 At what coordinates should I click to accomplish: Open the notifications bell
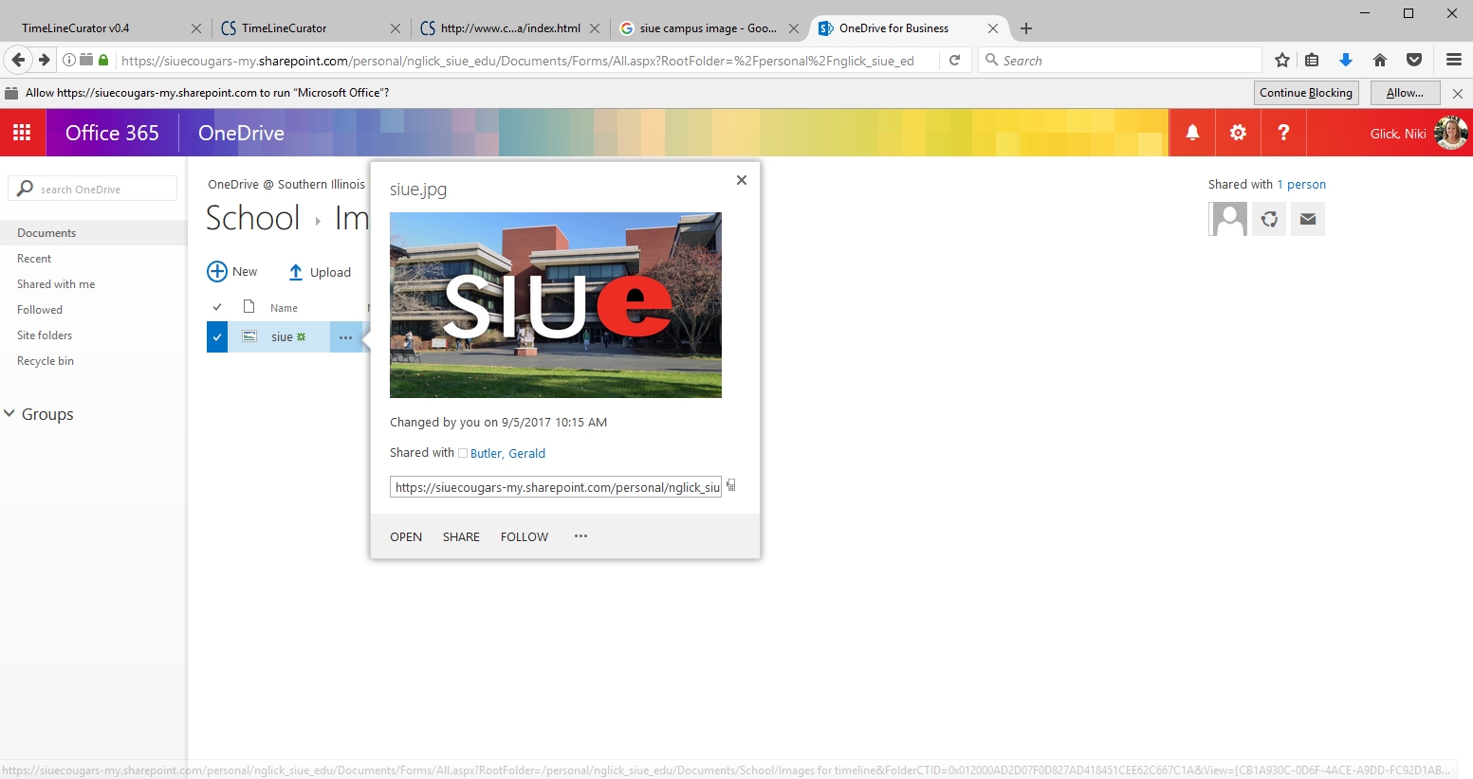pyautogui.click(x=1192, y=133)
